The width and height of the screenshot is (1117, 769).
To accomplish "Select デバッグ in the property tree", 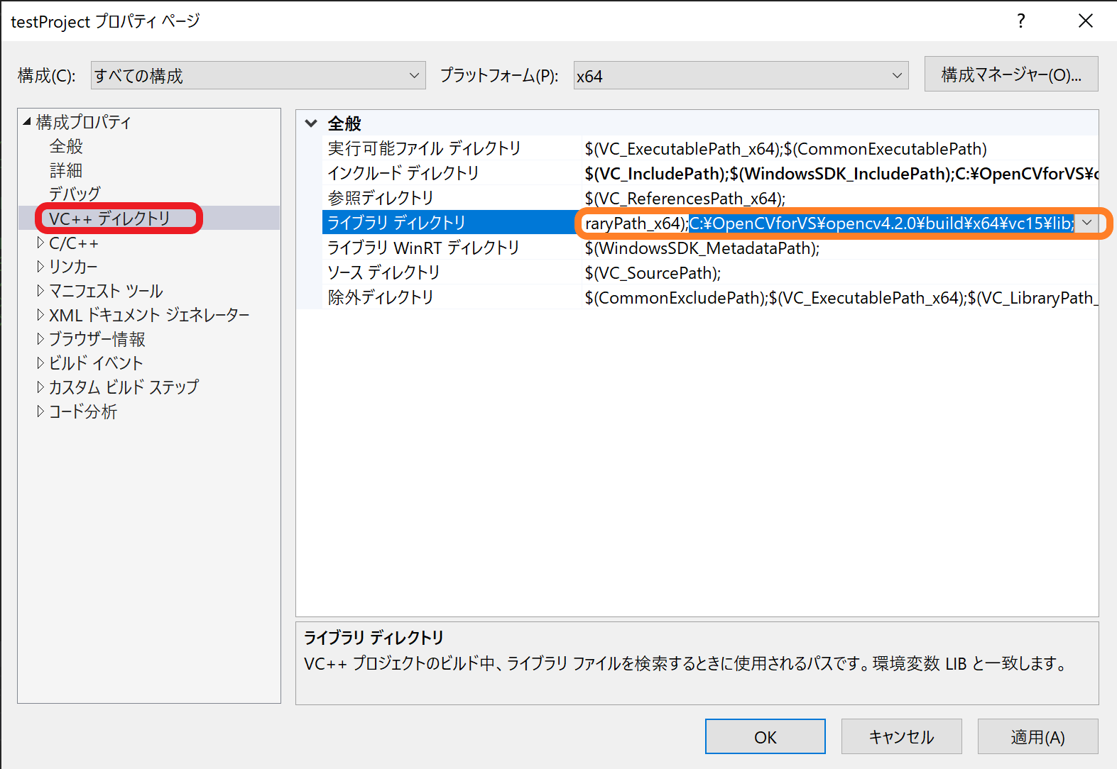I will 75,194.
